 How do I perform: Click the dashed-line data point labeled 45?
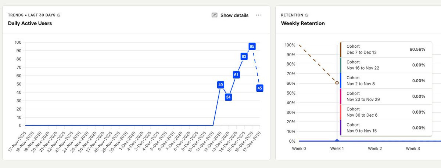[259, 88]
